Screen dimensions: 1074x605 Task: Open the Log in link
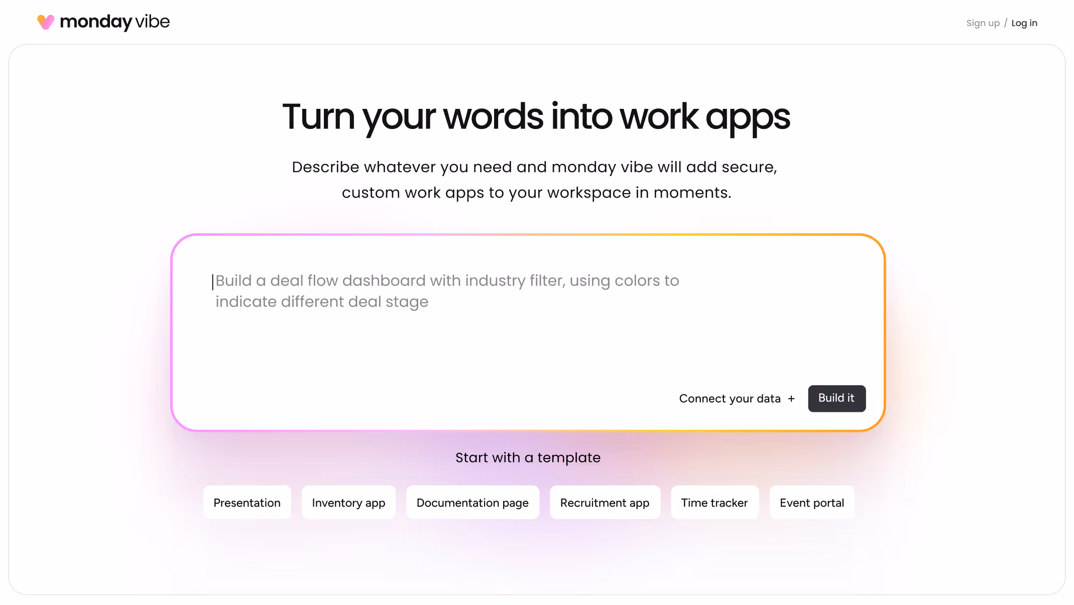1024,23
